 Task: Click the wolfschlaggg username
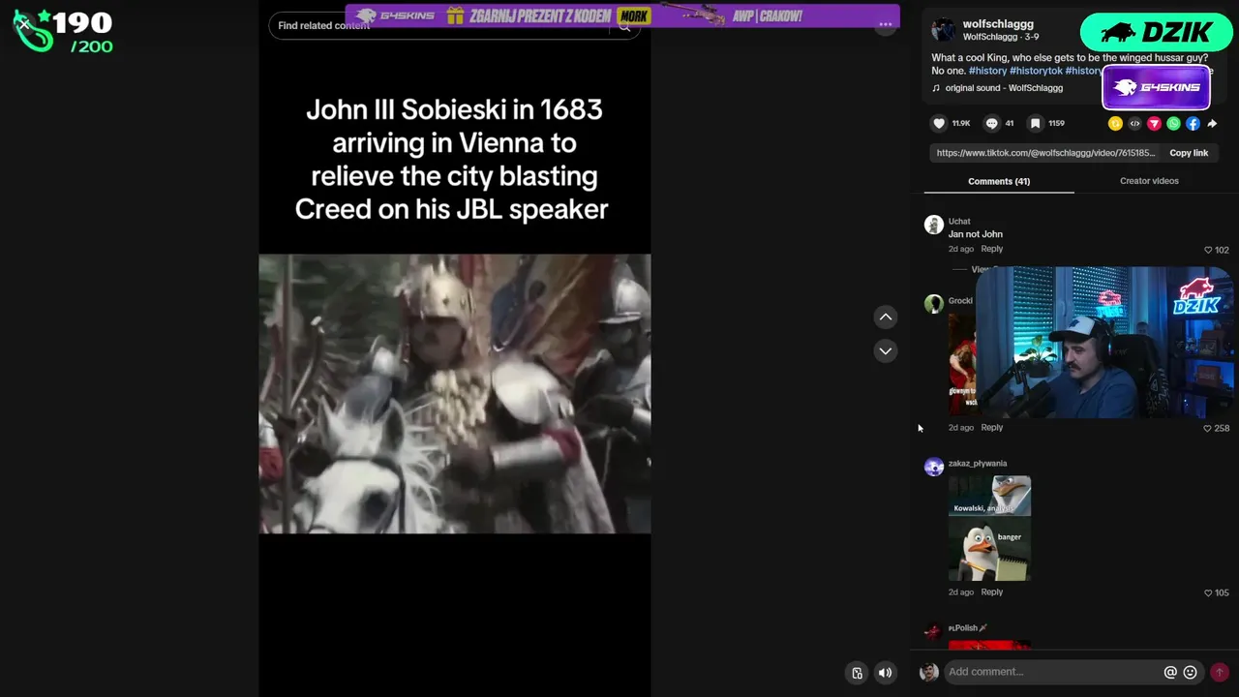pos(998,24)
